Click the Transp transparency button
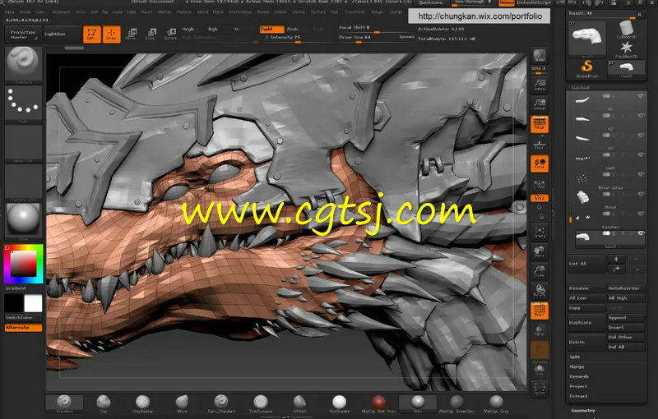Image resolution: width=658 pixels, height=419 pixels. [x=540, y=330]
